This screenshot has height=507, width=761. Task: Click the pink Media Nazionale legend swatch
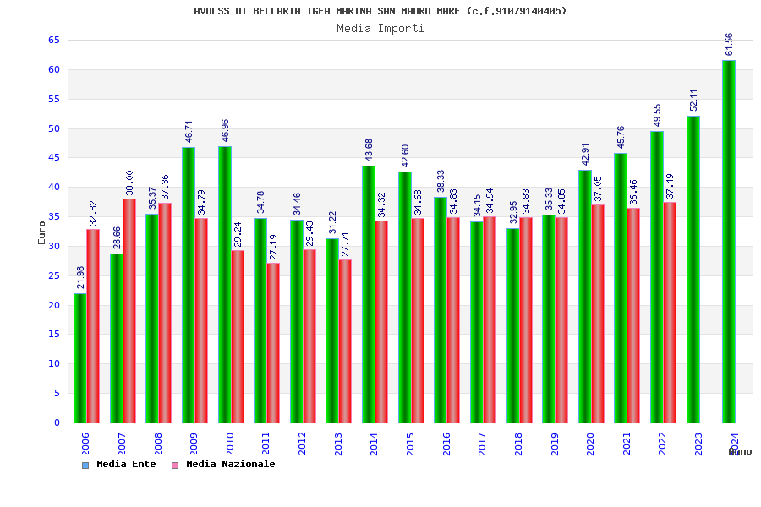point(175,466)
